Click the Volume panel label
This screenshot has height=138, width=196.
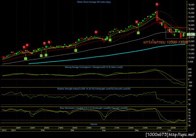tap(94, 124)
